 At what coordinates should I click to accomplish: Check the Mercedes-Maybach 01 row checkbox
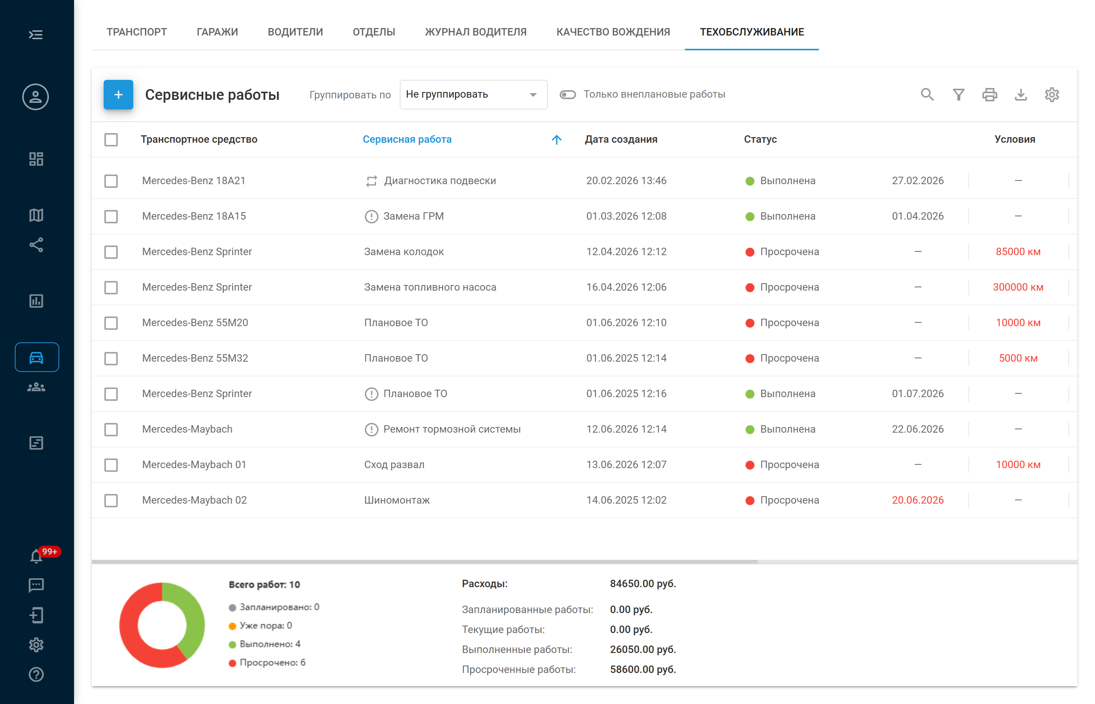(111, 465)
